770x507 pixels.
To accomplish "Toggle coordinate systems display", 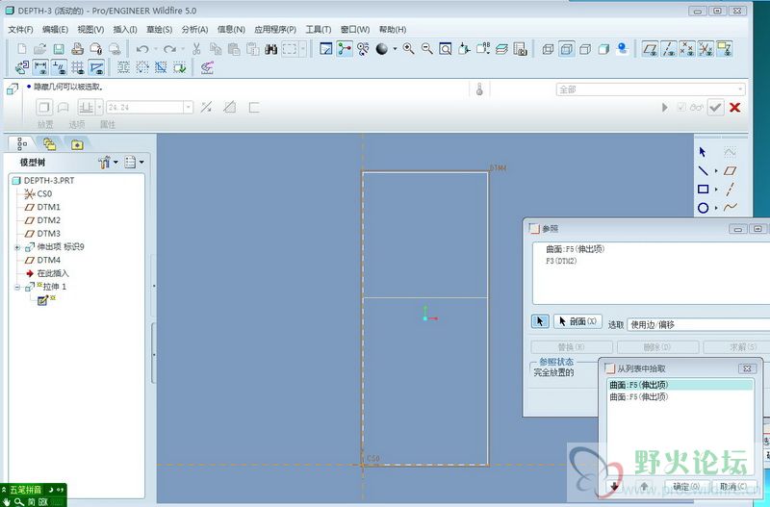I will pos(706,49).
